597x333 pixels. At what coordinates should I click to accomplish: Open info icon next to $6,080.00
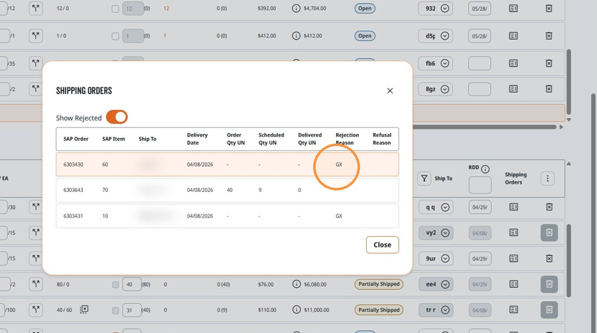tap(297, 285)
